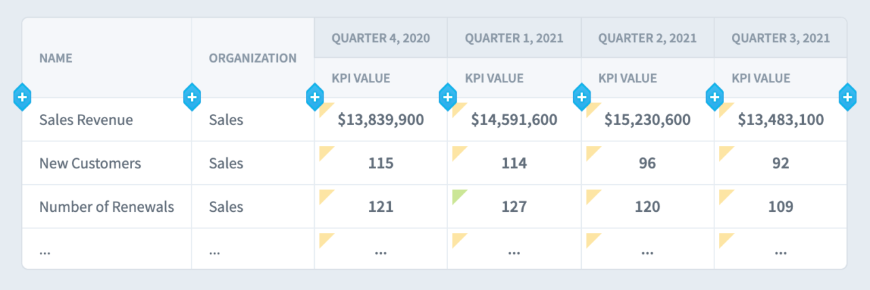The width and height of the screenshot is (870, 290).
Task: Click plus icon between Organization and Quarter 4, 2020
Action: pyautogui.click(x=315, y=98)
